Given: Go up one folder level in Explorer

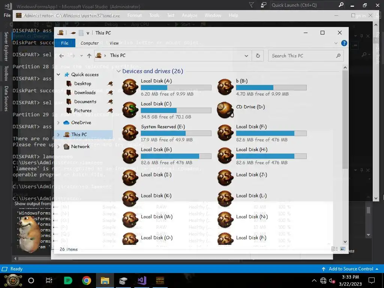Looking at the screenshot, I should pyautogui.click(x=89, y=56).
